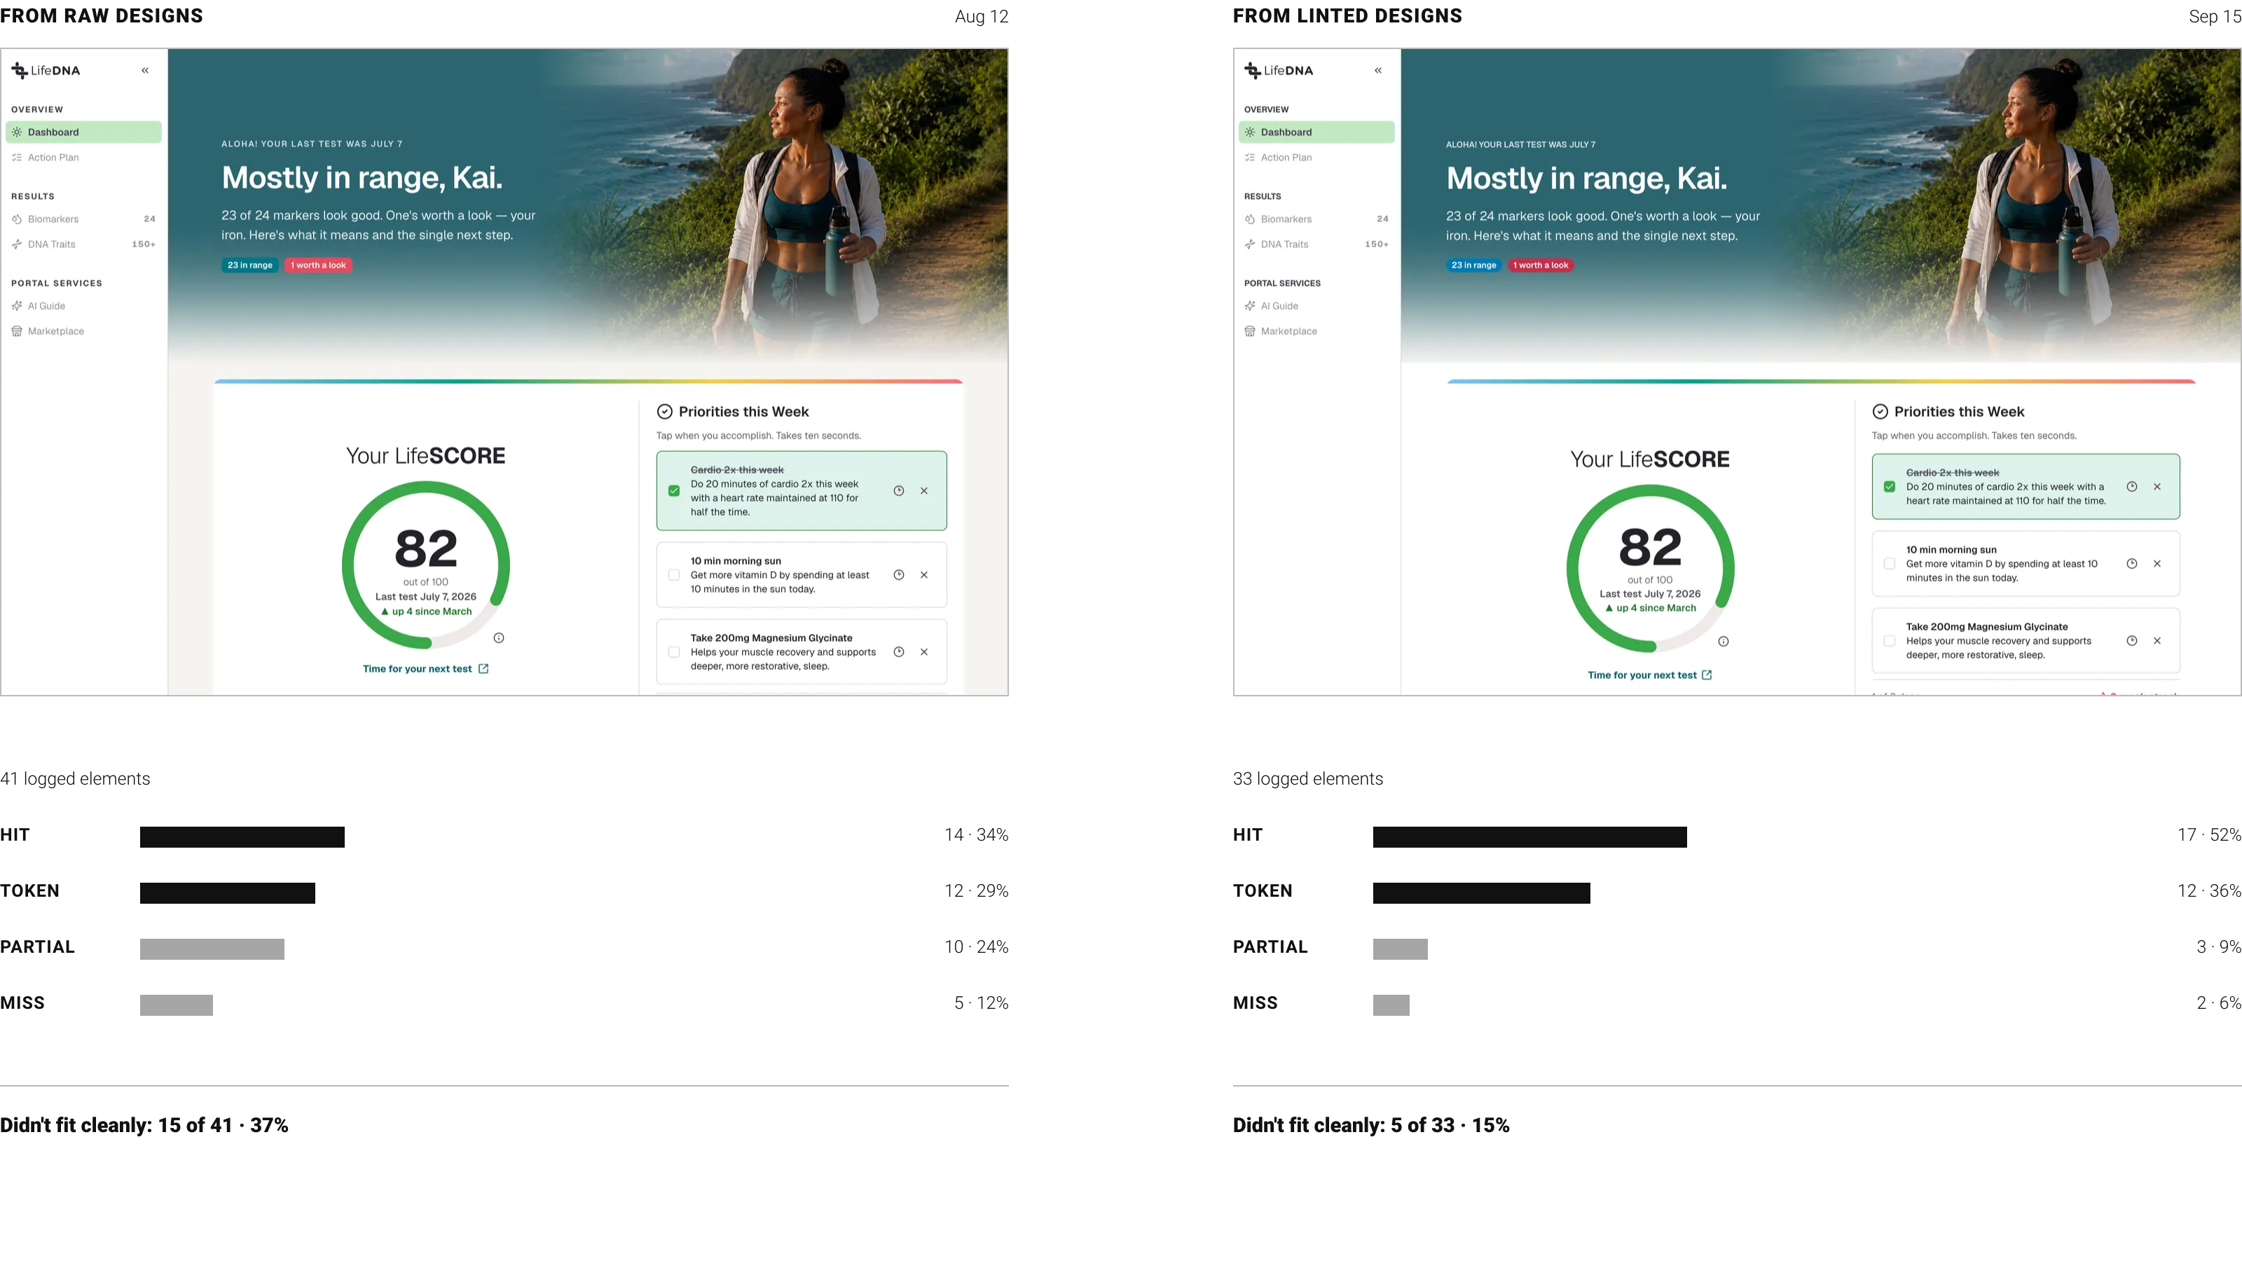The image size is (2242, 1261).
Task: Click the LifeSCORE info icon in raw designs
Action: [x=499, y=638]
